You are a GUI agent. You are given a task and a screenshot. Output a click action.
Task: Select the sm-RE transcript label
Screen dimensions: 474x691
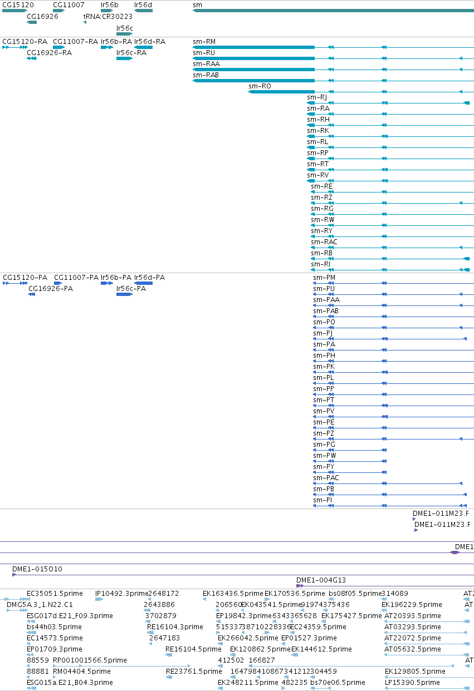[321, 186]
